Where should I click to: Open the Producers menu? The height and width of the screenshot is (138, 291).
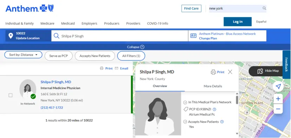[x=112, y=23]
